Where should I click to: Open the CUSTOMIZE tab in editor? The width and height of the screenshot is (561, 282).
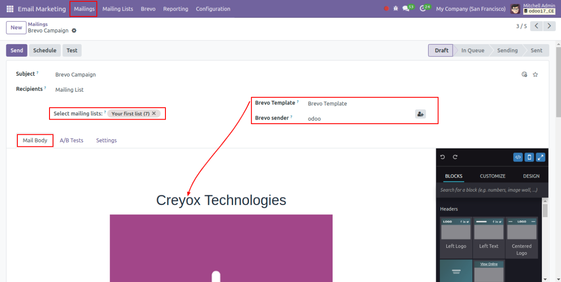(492, 176)
